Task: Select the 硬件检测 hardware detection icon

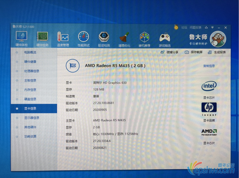Action: [x=42, y=39]
